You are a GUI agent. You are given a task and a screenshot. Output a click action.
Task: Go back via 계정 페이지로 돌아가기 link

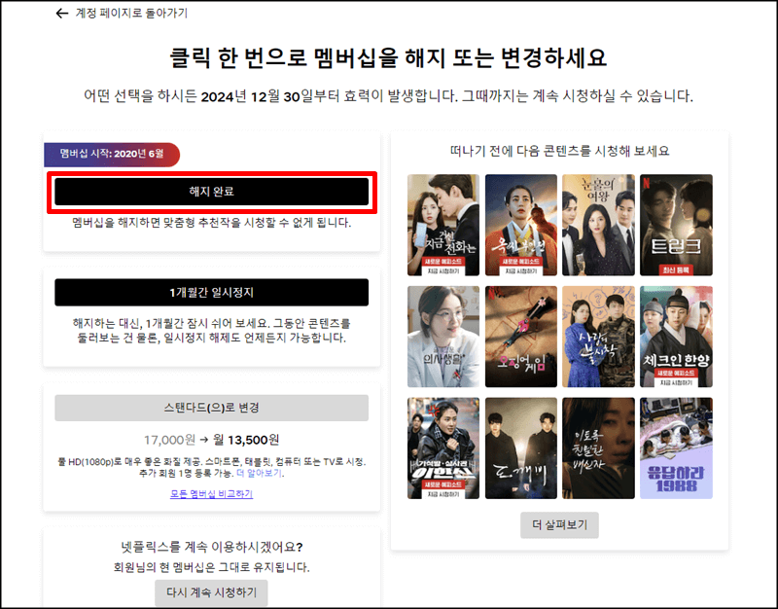point(131,14)
